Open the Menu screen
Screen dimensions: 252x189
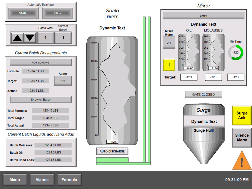(x=15, y=180)
